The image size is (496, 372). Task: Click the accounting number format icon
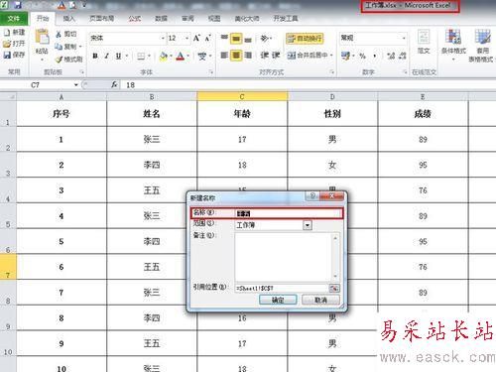click(x=345, y=56)
